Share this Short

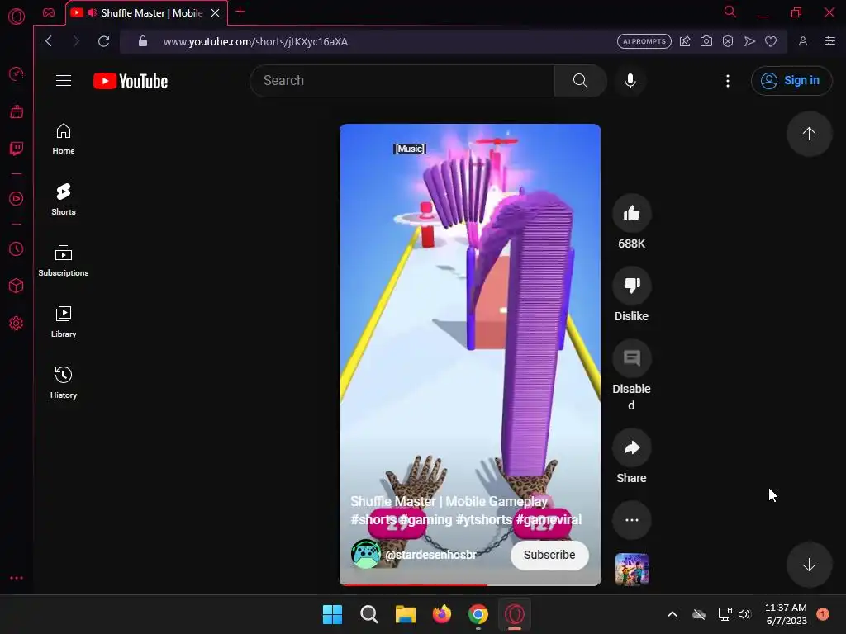click(632, 447)
